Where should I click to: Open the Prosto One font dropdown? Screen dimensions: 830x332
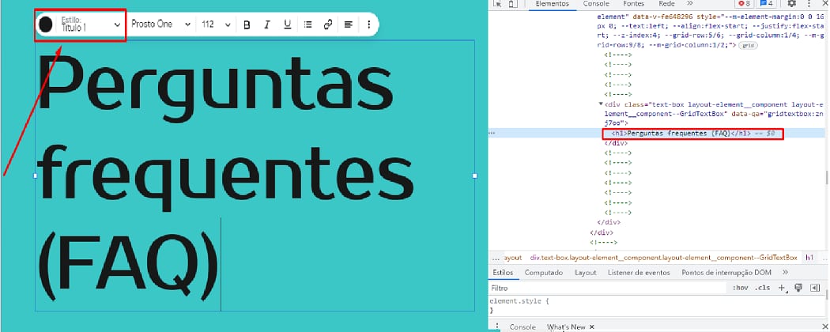(x=160, y=25)
